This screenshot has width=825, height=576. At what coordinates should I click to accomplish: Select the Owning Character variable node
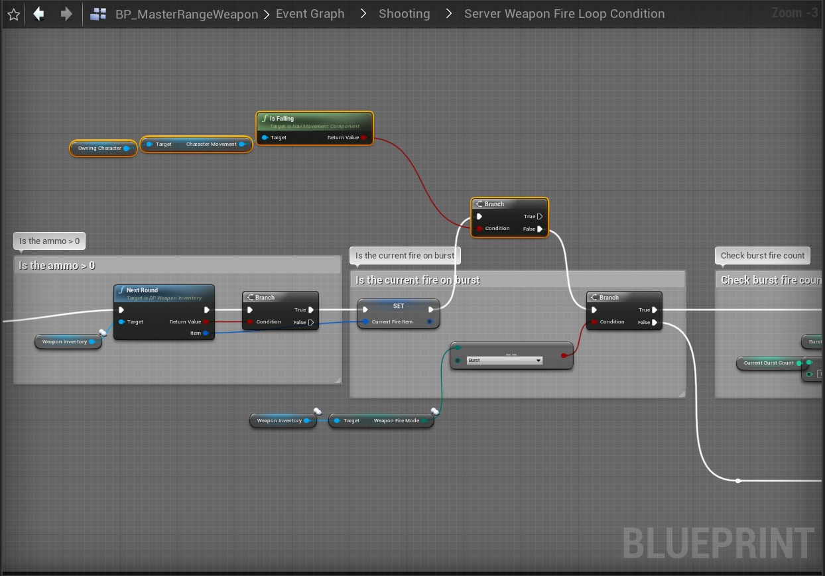pyautogui.click(x=103, y=148)
